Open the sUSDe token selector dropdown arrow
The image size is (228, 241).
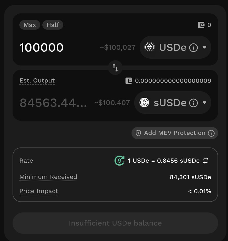[x=204, y=103]
